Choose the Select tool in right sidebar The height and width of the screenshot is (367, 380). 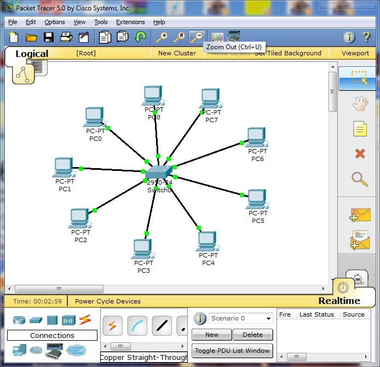point(359,78)
